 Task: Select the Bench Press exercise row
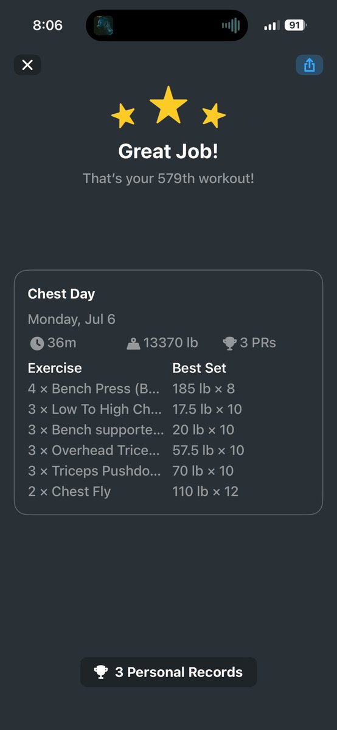click(x=168, y=388)
